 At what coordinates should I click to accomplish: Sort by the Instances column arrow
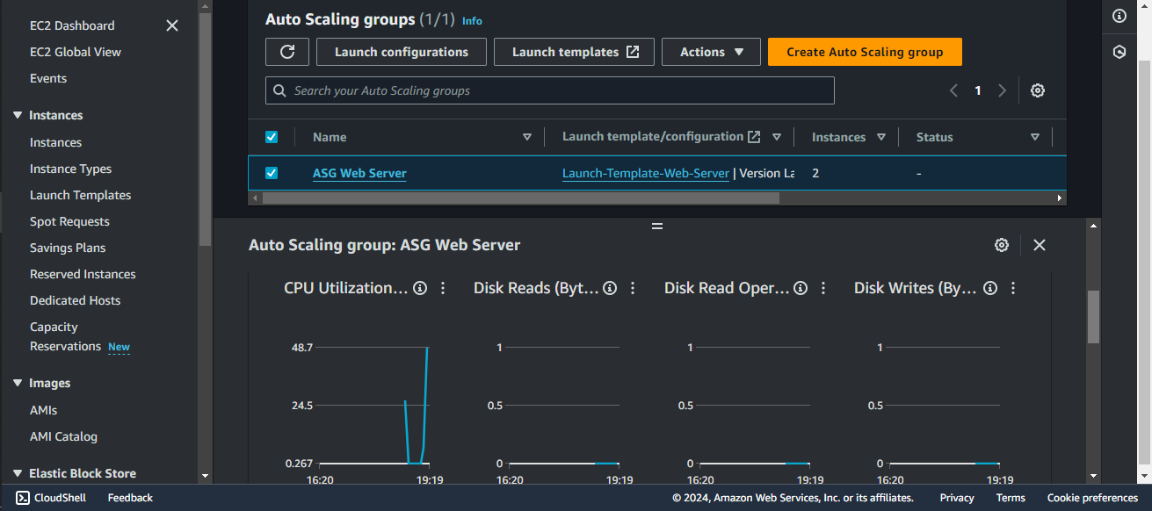[881, 137]
